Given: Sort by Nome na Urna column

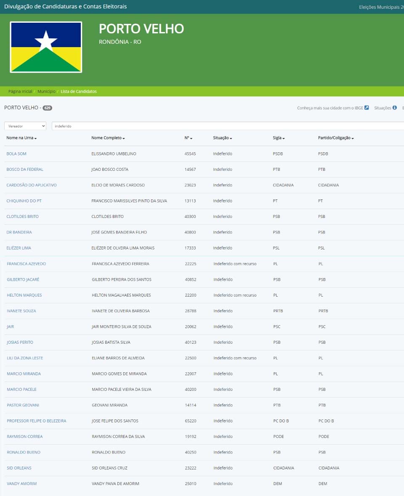Looking at the screenshot, I should (x=21, y=138).
